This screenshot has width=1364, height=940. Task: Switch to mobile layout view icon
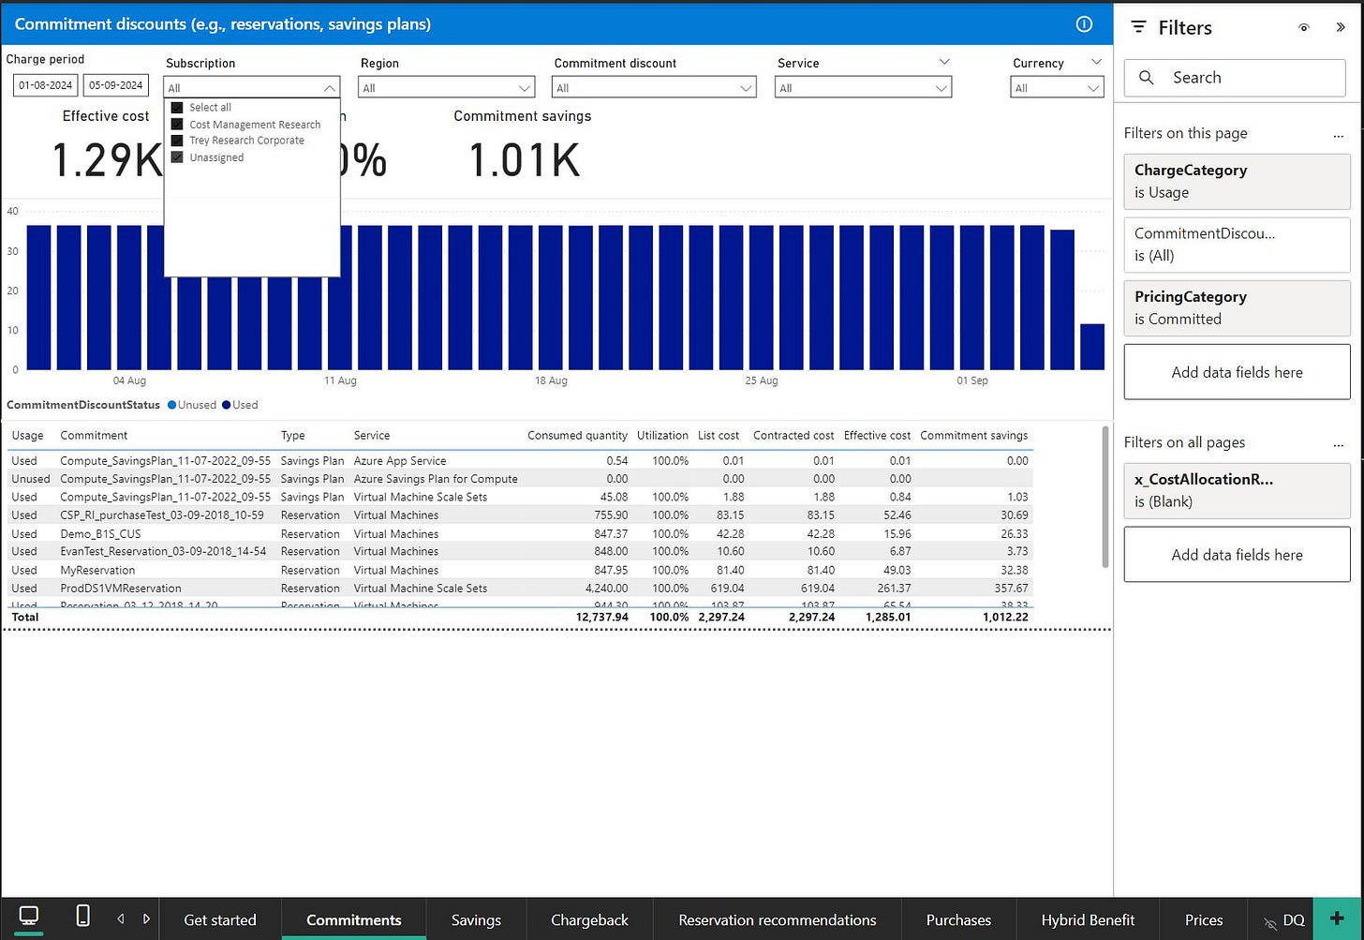82,916
